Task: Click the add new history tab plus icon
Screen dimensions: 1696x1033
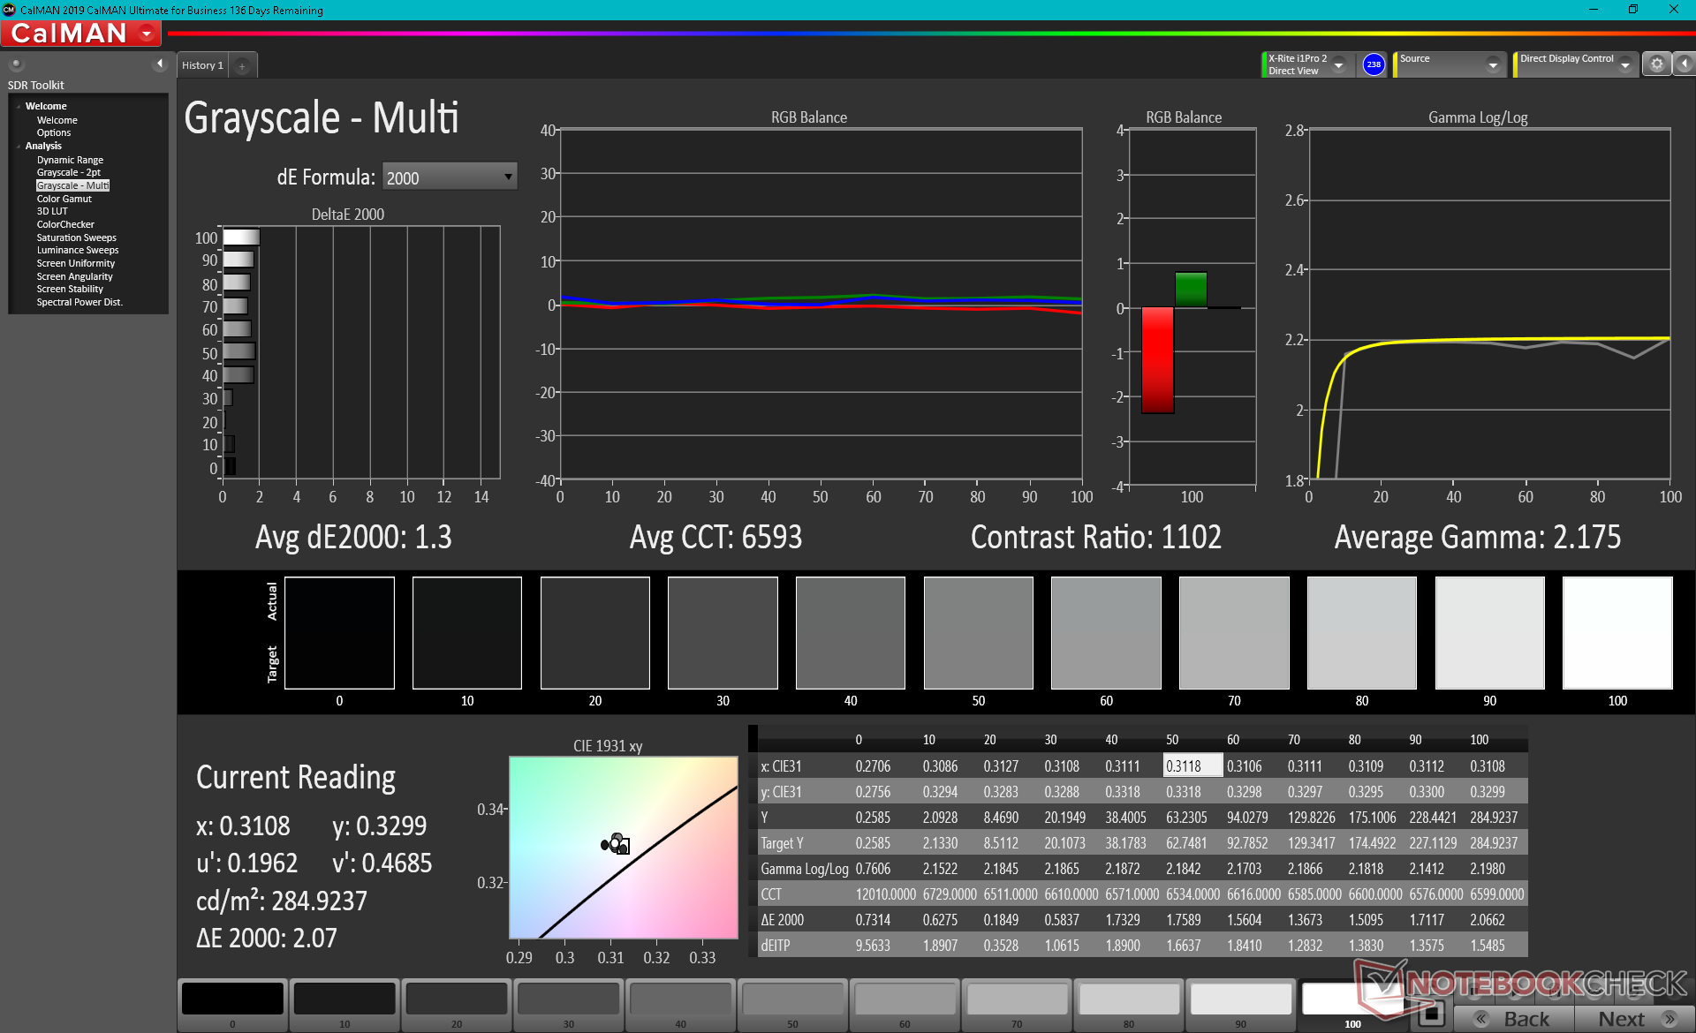Action: (x=242, y=65)
